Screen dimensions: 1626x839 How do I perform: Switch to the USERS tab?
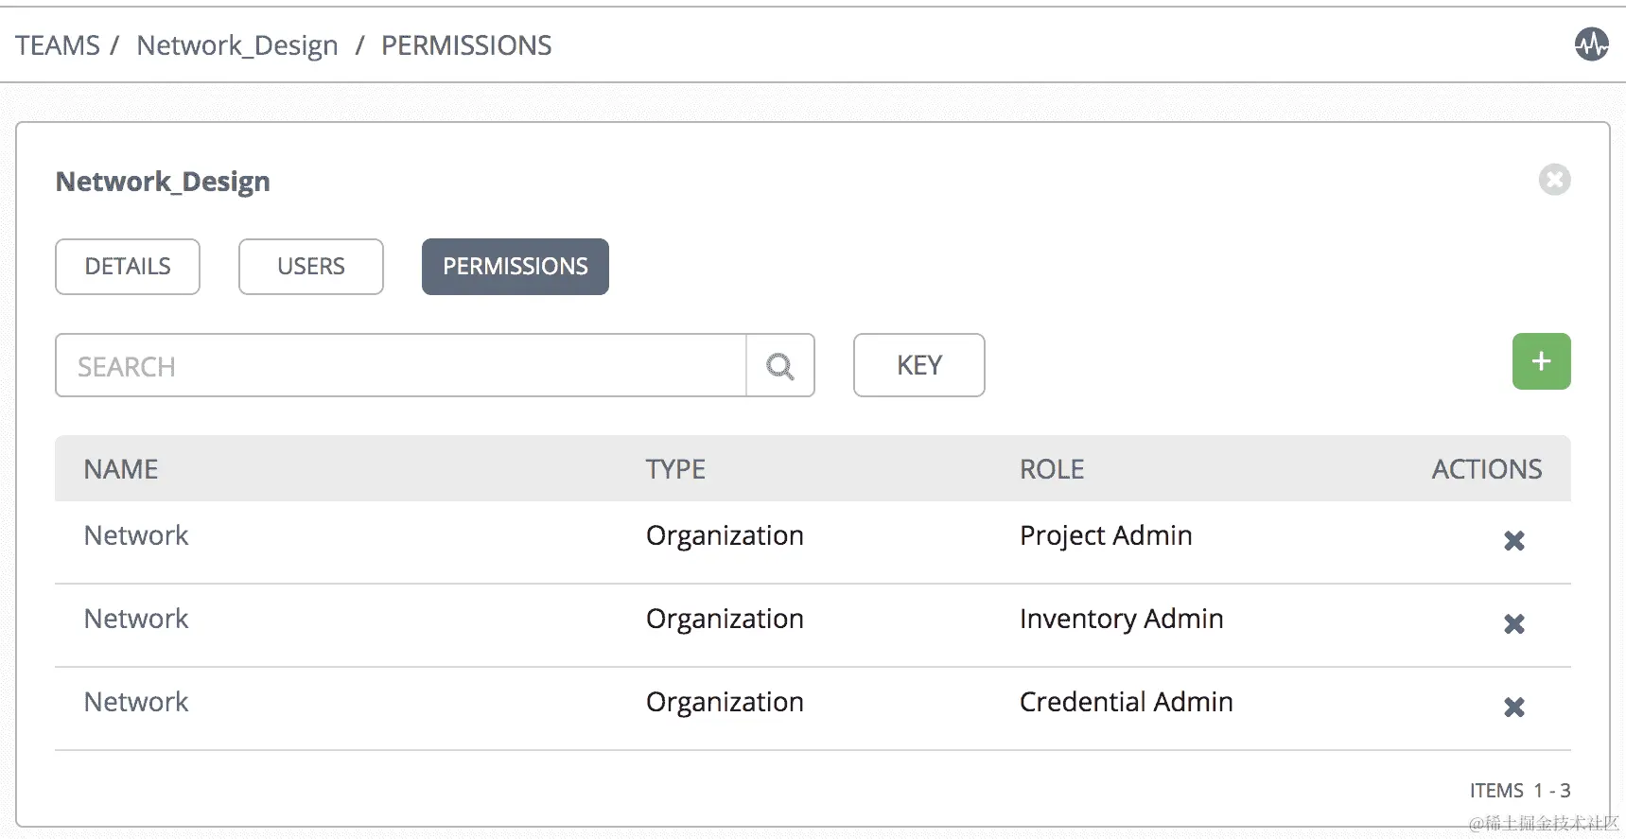tap(310, 267)
